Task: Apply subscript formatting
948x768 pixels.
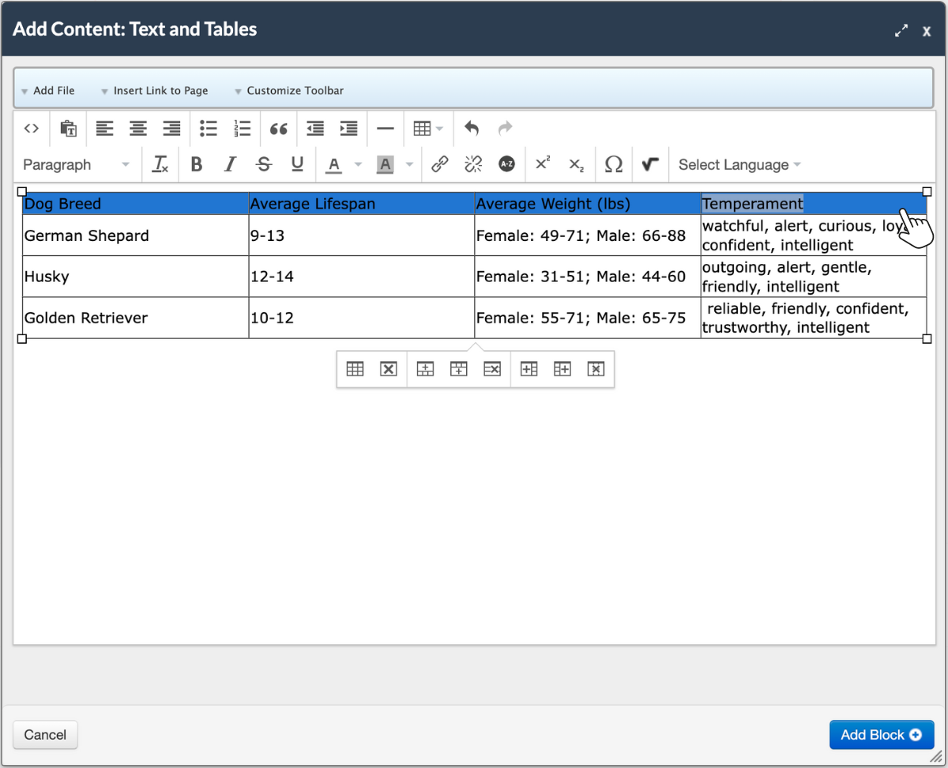Action: click(577, 164)
